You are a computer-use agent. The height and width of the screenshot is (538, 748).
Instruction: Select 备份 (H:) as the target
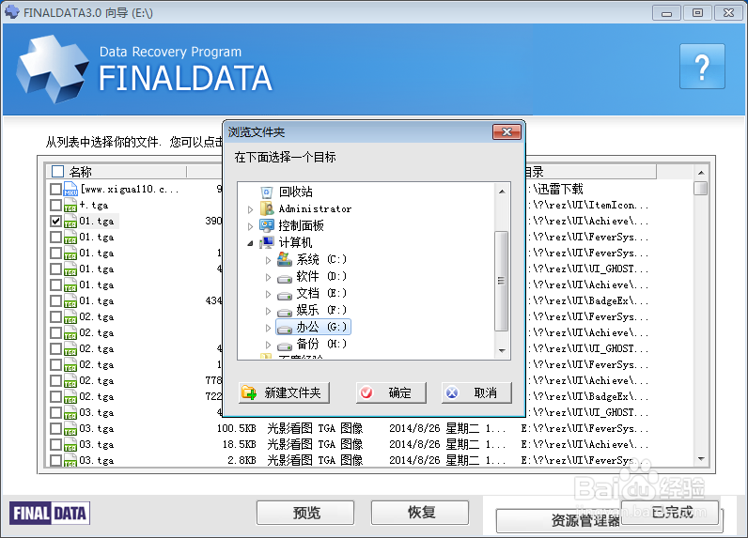pyautogui.click(x=321, y=344)
